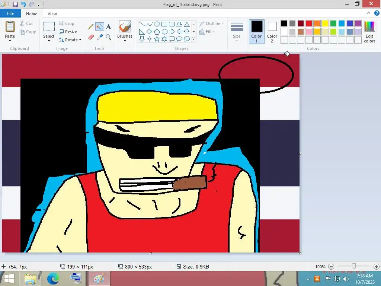Click the Cut button

[x=26, y=23]
